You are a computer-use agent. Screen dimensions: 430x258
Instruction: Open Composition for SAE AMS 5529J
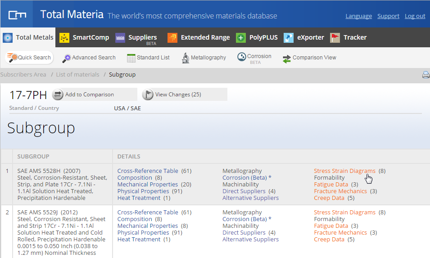pos(135,219)
